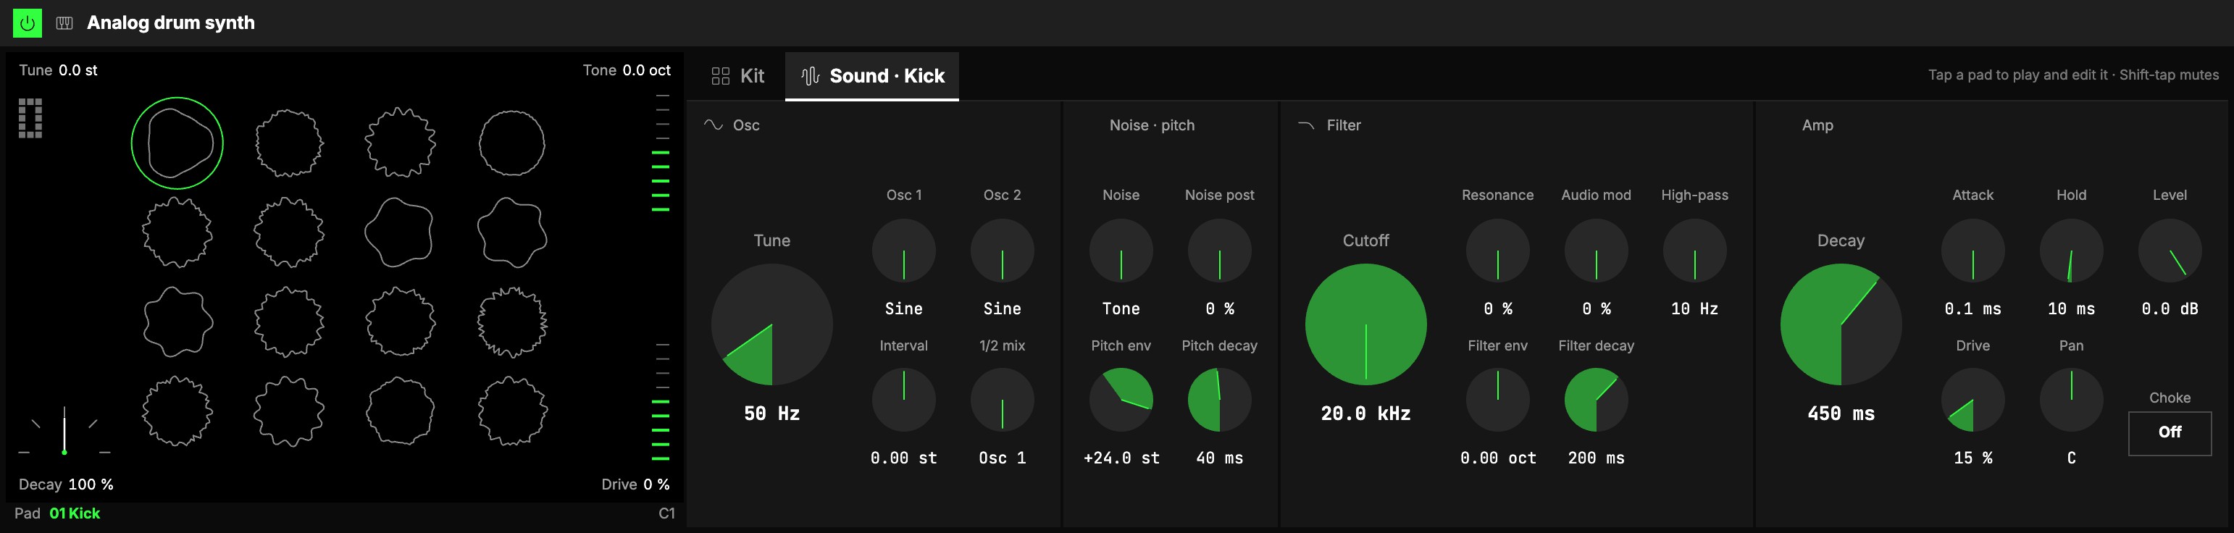Click the Hold knob

click(2072, 251)
